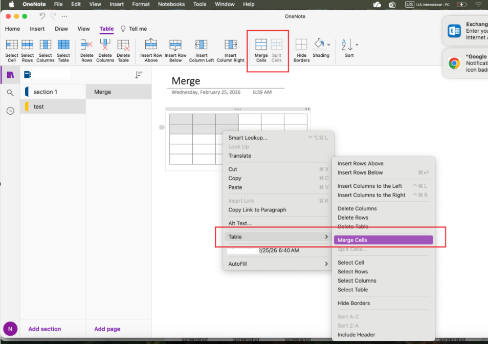Screen dimensions: 488x344
Task: Click Insert Column Left in ribbon
Action: coord(202,51)
